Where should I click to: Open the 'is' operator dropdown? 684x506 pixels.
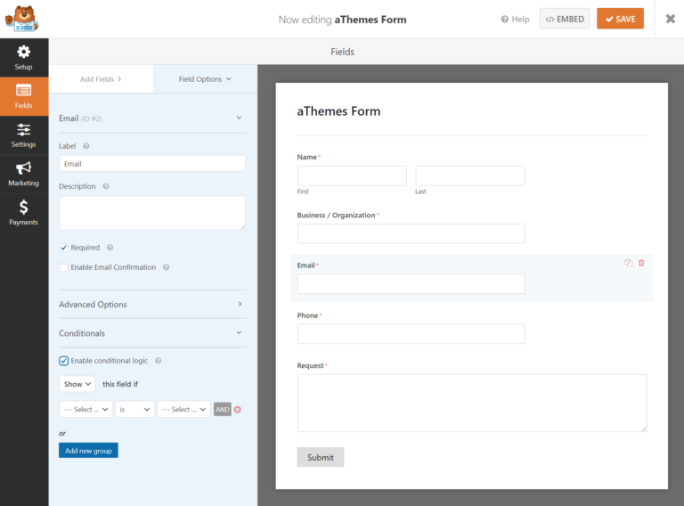pos(134,409)
